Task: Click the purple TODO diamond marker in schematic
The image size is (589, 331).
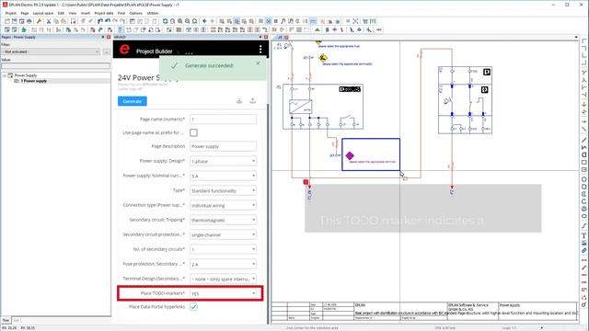Action: tap(350, 155)
